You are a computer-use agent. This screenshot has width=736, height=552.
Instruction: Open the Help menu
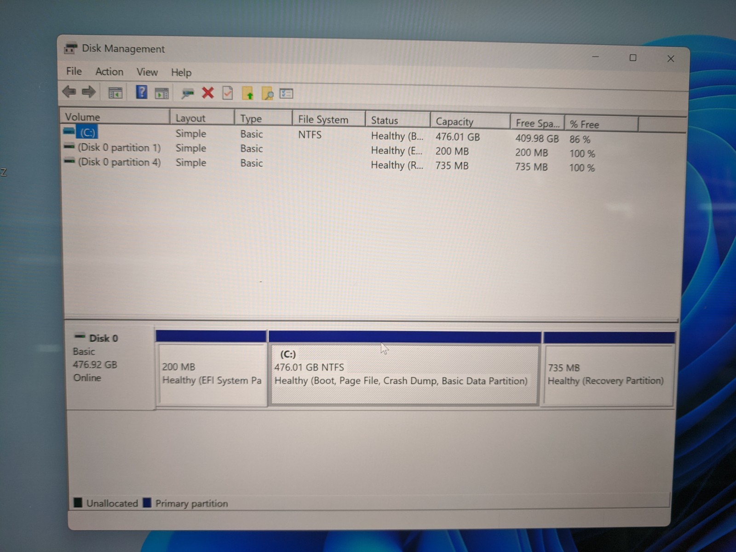pos(181,73)
